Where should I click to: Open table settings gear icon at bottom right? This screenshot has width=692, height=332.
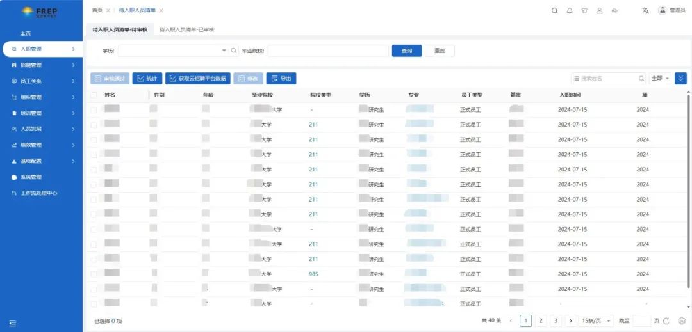(682, 321)
